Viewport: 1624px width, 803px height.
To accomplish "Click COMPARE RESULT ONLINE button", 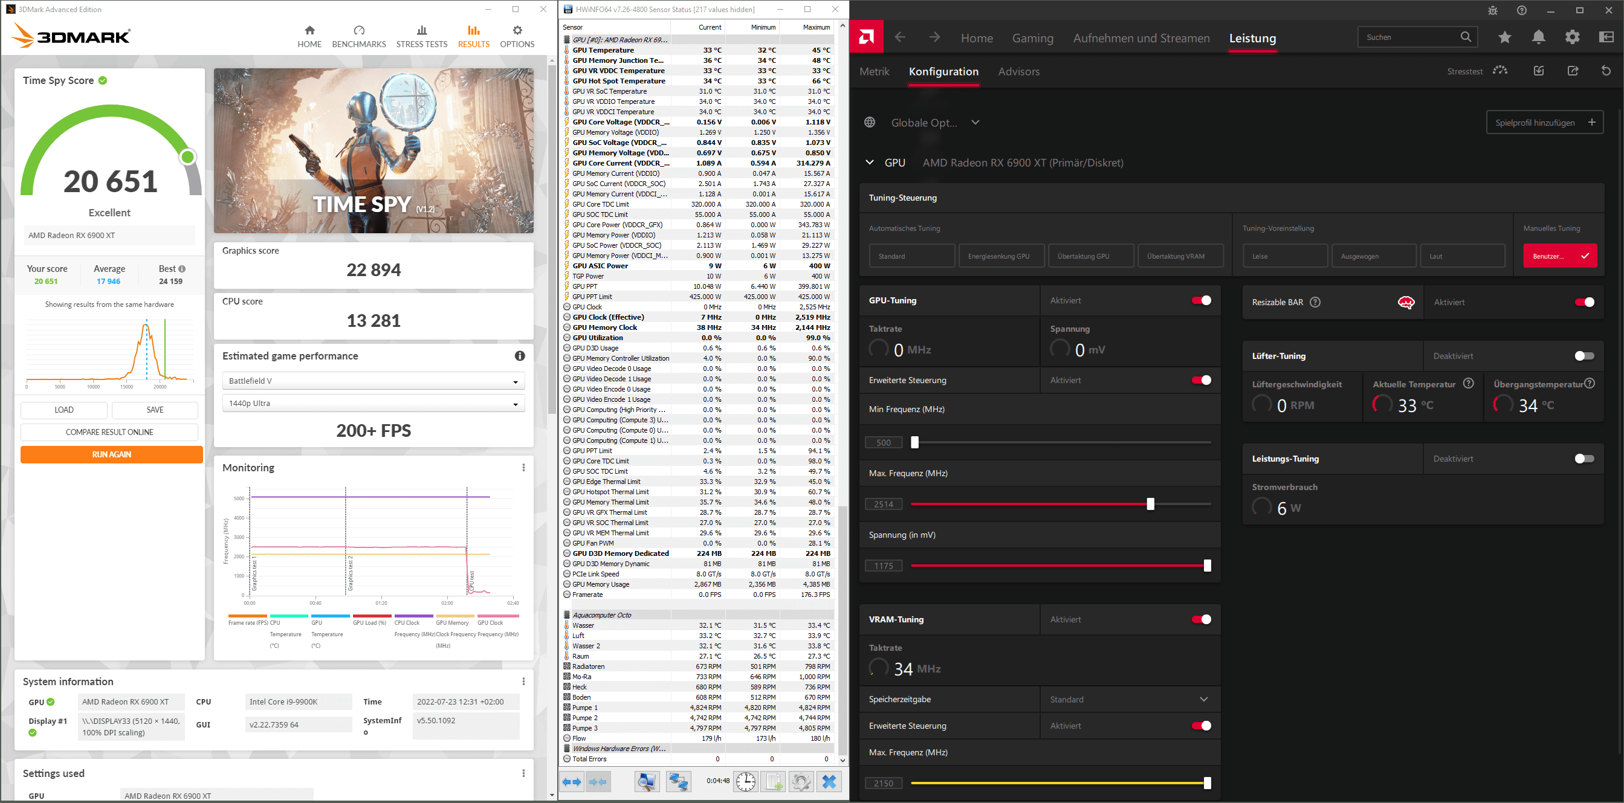I will coord(109,432).
